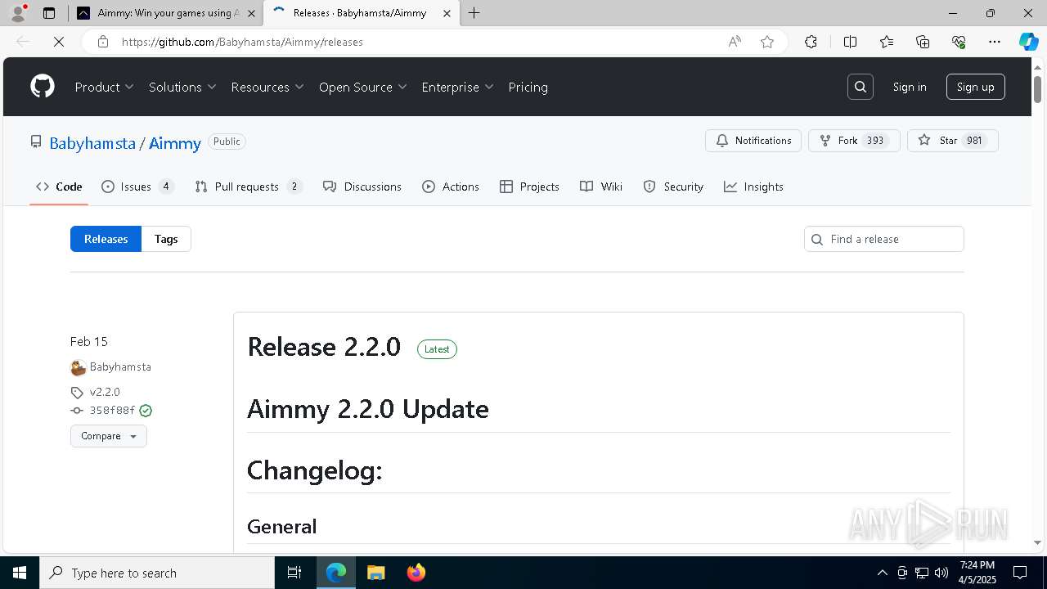Open Edge tab actions menu
Screen dimensions: 1047x589
point(49,13)
